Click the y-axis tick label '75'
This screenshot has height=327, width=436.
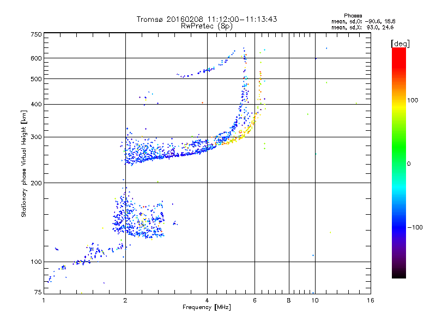click(38, 292)
